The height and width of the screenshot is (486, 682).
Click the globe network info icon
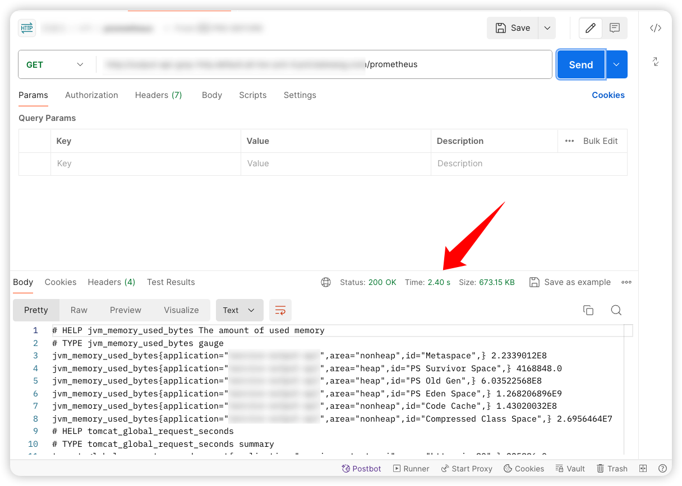326,282
